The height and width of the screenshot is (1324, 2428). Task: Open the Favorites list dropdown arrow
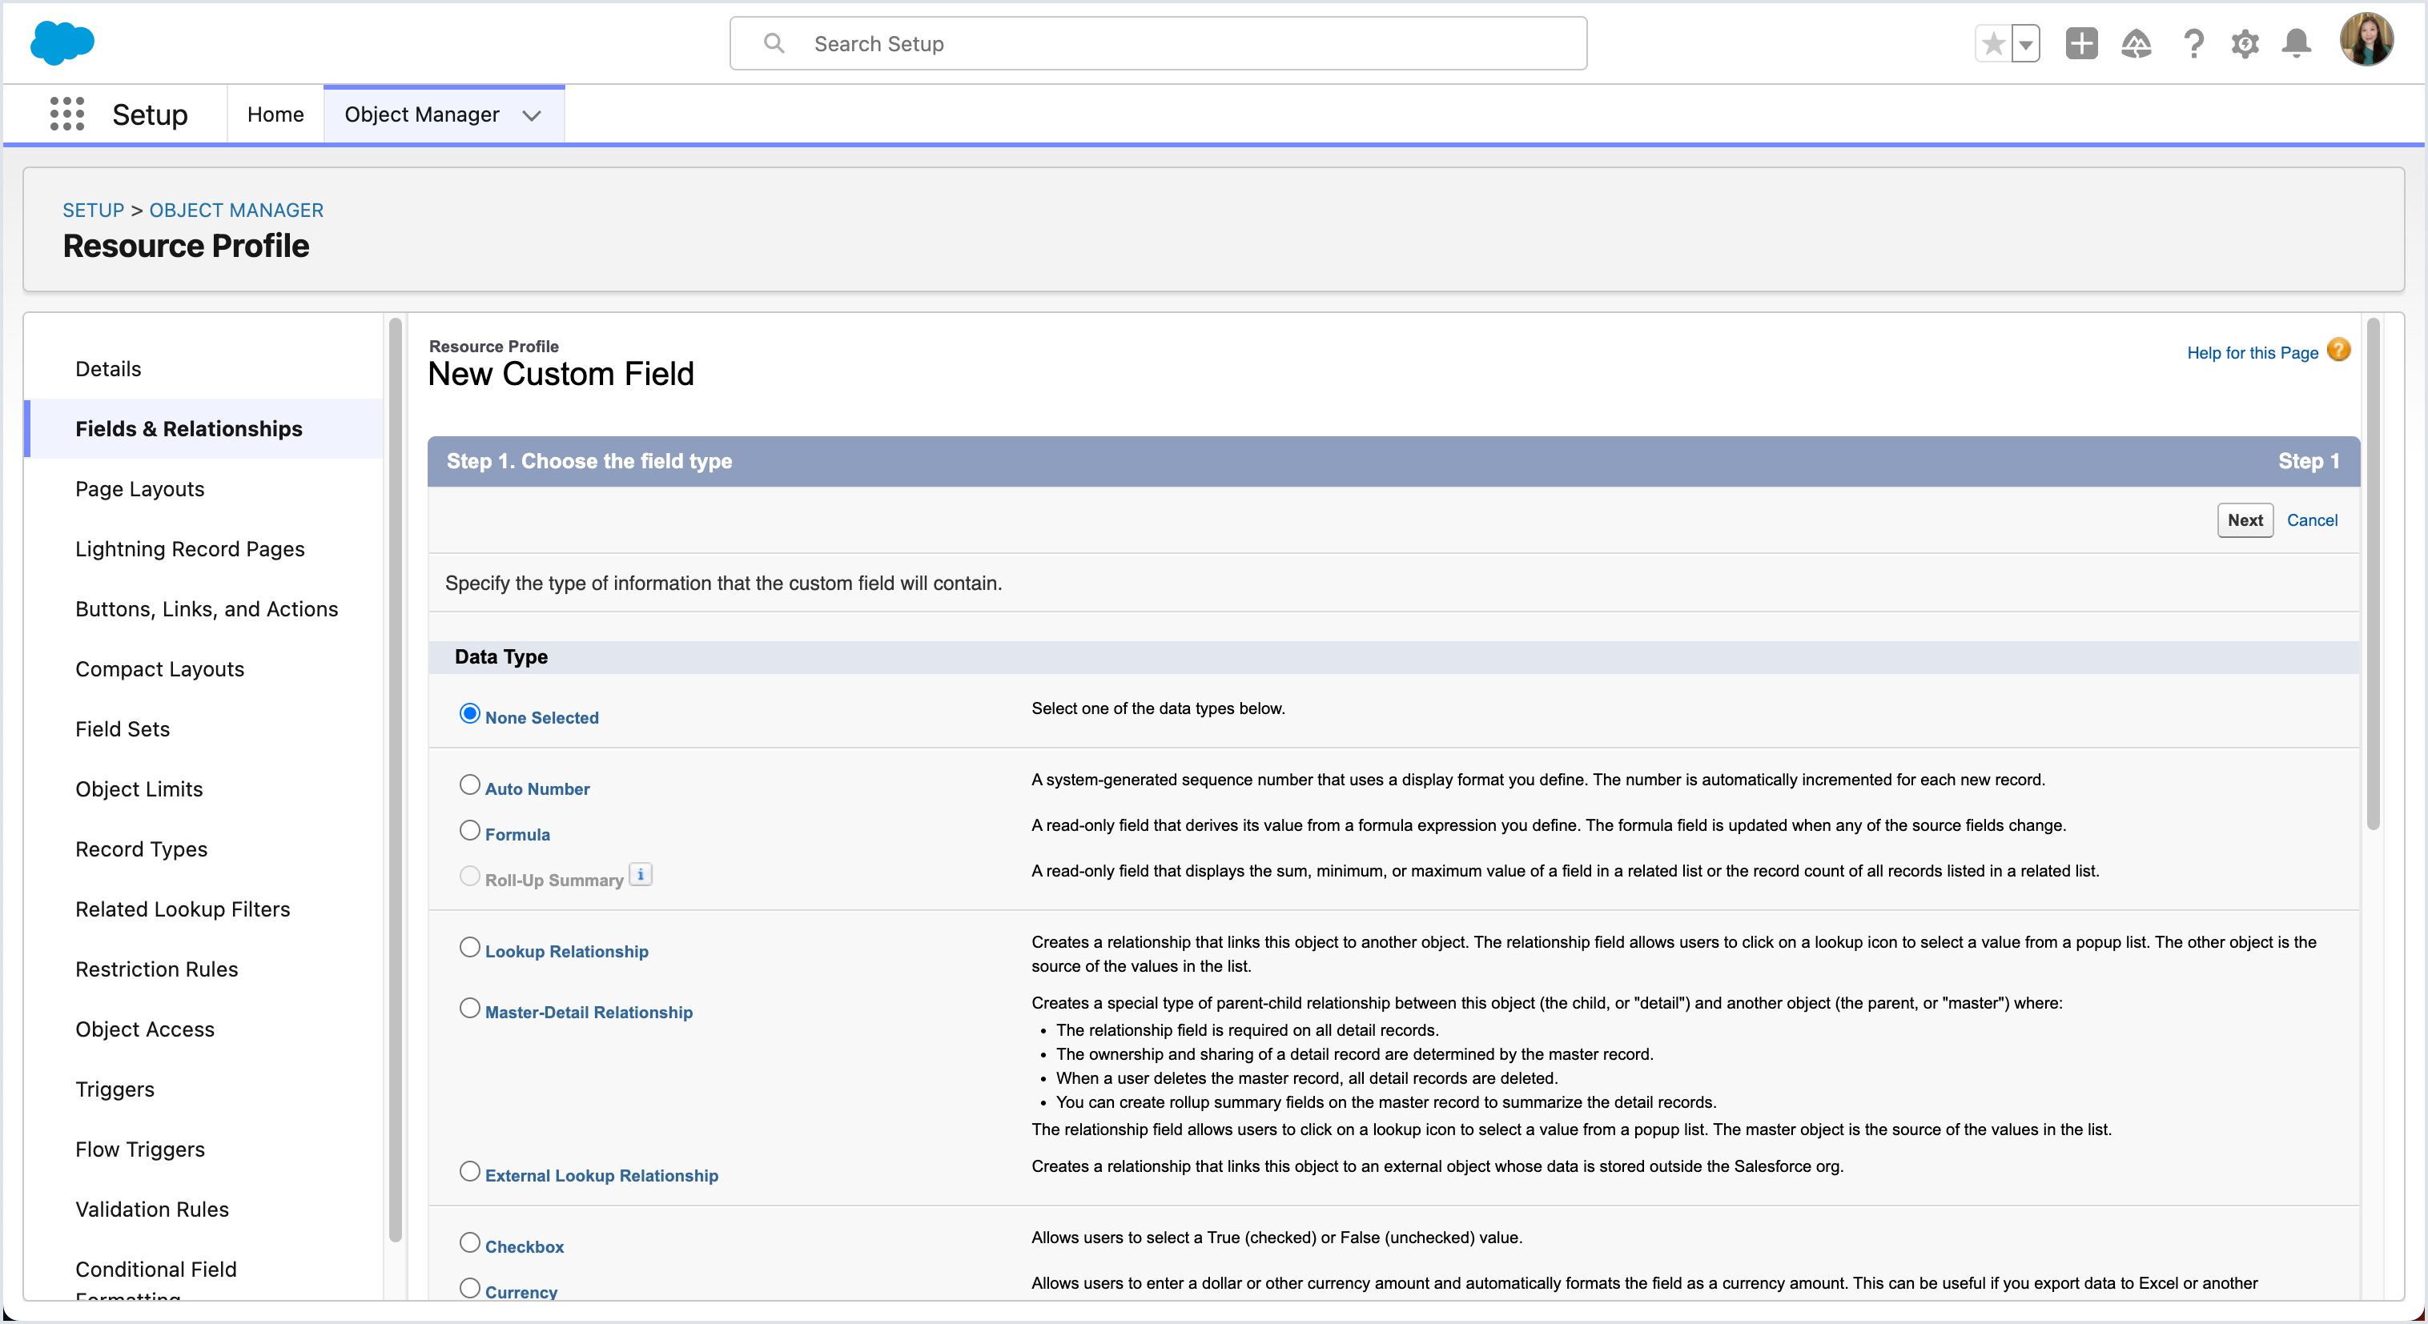point(2025,43)
